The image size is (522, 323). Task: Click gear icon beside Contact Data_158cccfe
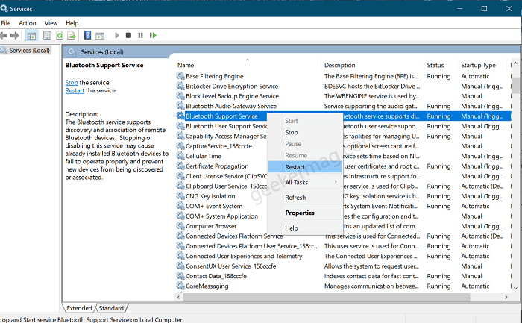pyautogui.click(x=180, y=276)
